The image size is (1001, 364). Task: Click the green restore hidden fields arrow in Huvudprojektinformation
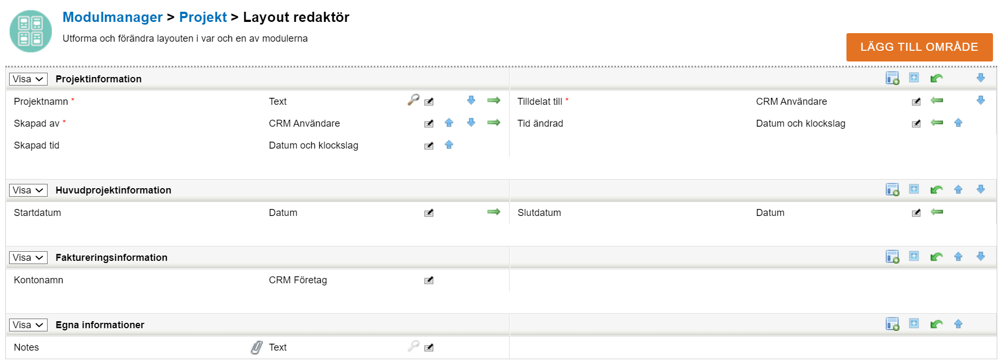(936, 190)
